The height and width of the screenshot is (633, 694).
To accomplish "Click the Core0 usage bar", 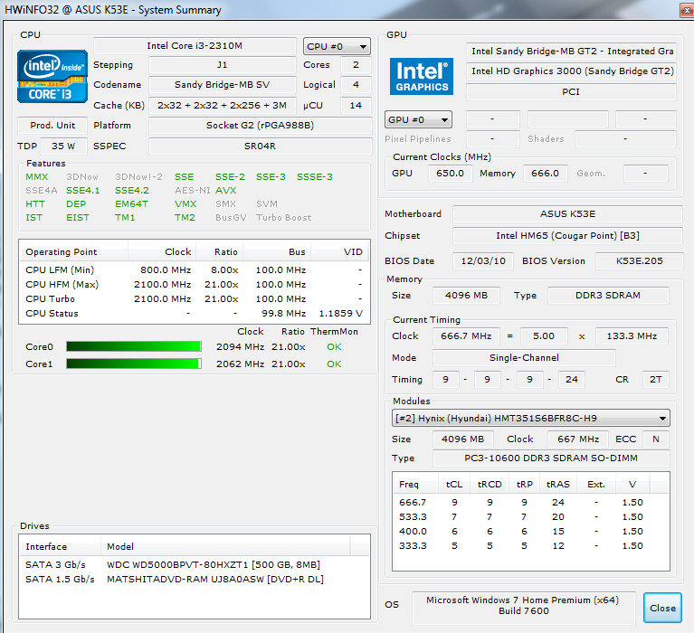I will (134, 346).
